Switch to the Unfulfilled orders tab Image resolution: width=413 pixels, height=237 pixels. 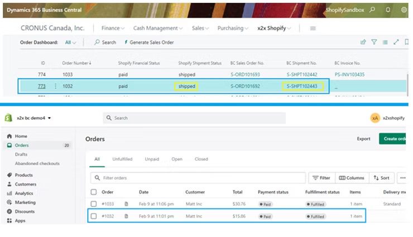[122, 159]
